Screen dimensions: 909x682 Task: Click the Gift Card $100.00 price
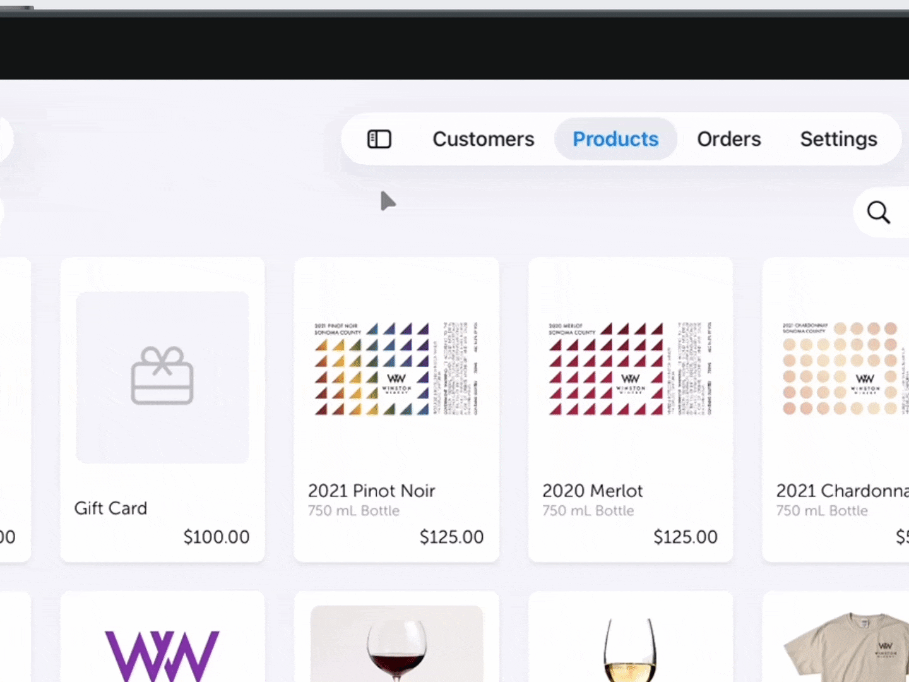click(217, 537)
